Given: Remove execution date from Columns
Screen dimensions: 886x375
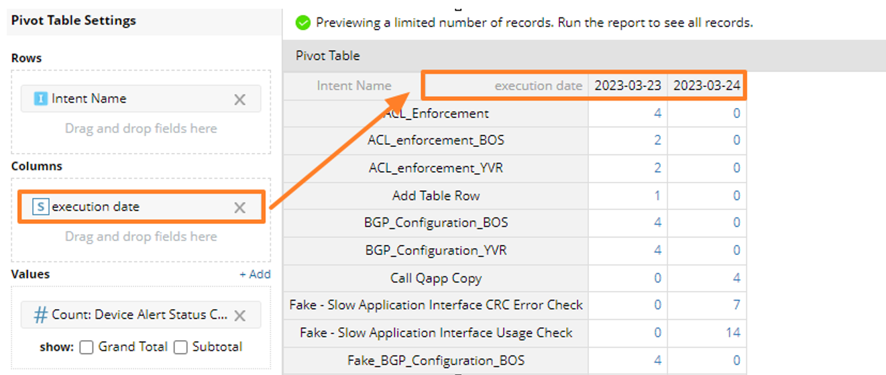Looking at the screenshot, I should click(x=239, y=207).
